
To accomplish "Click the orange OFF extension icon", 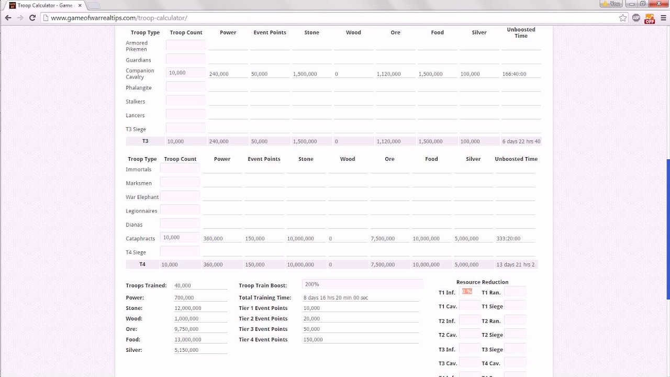I will [x=650, y=18].
